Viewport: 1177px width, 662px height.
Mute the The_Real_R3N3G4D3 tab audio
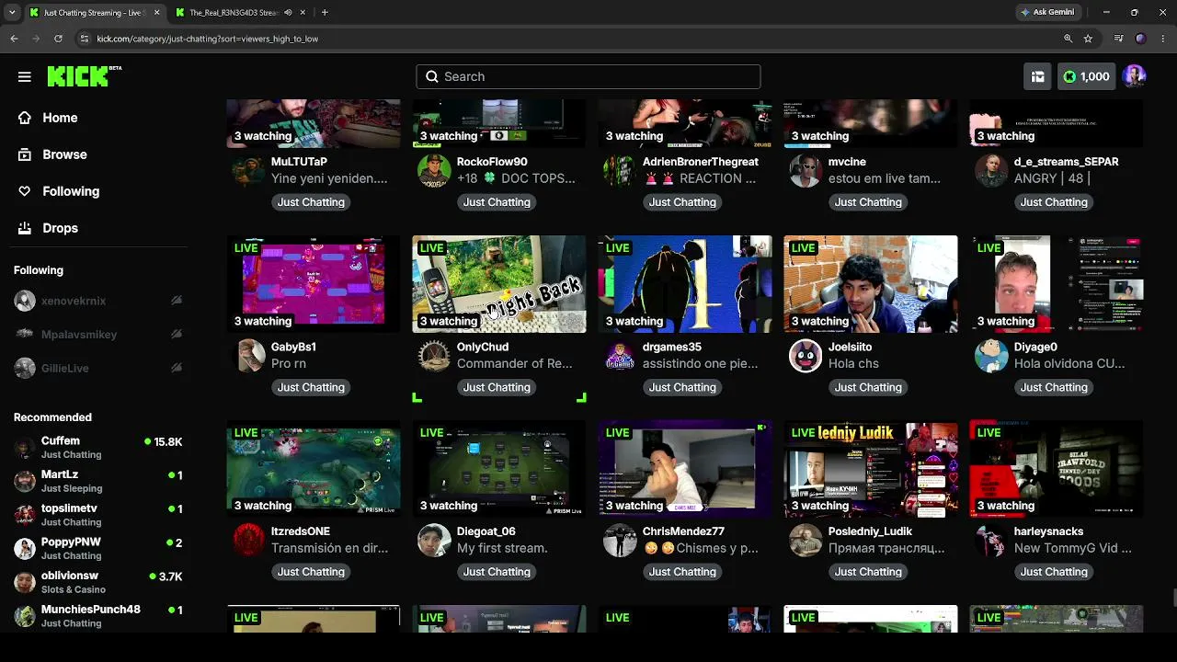288,13
